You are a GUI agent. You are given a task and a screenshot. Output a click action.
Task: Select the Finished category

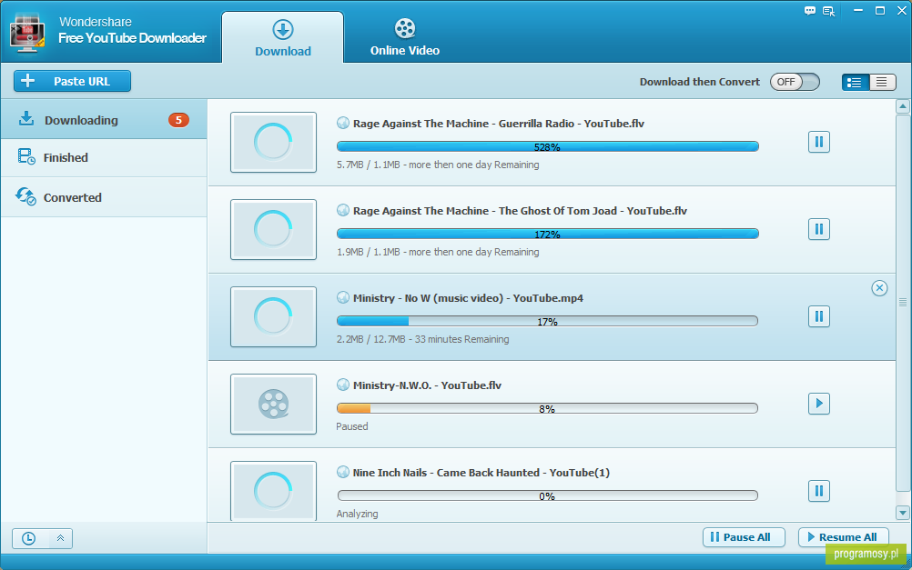(104, 157)
